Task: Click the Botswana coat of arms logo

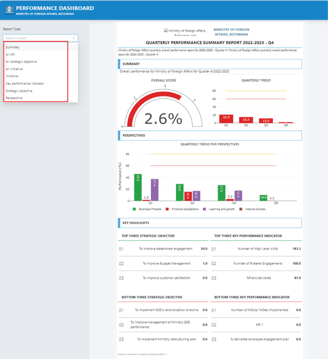Action: (x=9, y=10)
